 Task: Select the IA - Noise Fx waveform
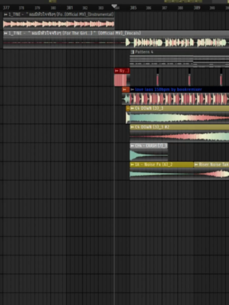(x=162, y=174)
